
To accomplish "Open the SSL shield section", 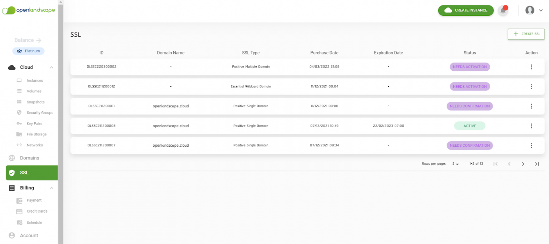I will pyautogui.click(x=12, y=173).
